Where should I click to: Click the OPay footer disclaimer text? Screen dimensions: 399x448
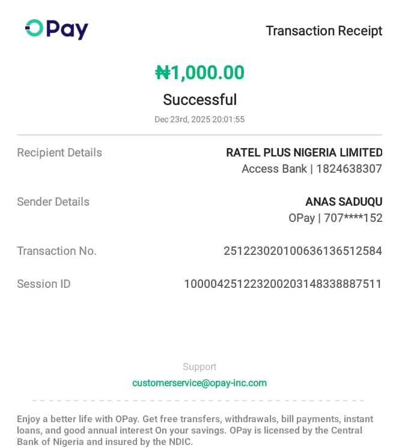tap(195, 431)
